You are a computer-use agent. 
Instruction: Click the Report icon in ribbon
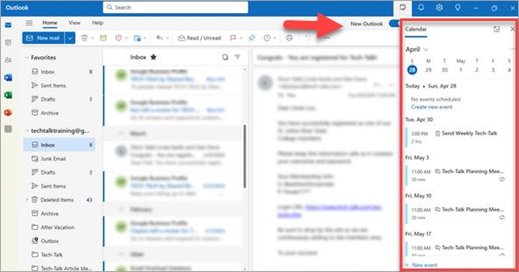tap(119, 38)
